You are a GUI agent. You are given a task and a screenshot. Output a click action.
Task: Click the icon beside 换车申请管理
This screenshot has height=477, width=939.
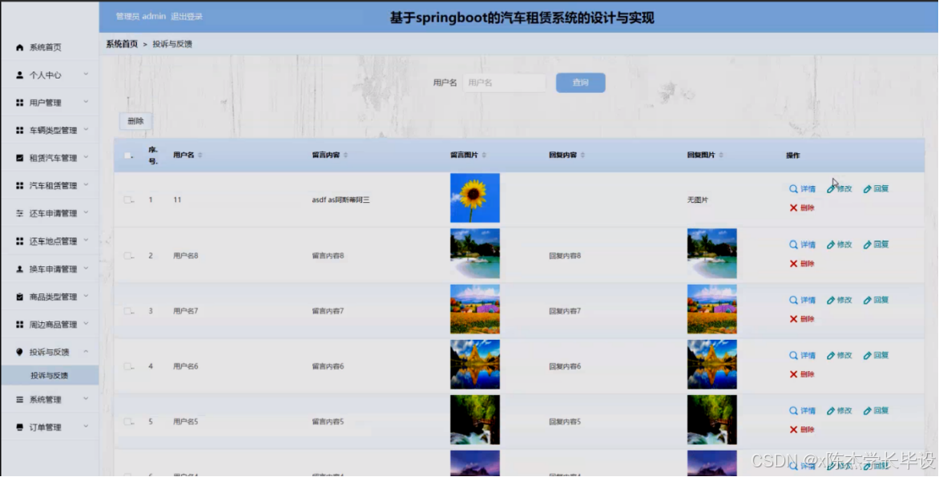coord(20,269)
